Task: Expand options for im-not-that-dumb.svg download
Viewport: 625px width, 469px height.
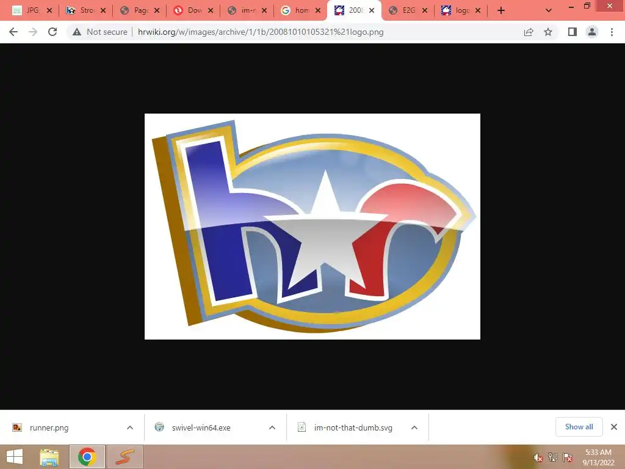Action: point(414,427)
